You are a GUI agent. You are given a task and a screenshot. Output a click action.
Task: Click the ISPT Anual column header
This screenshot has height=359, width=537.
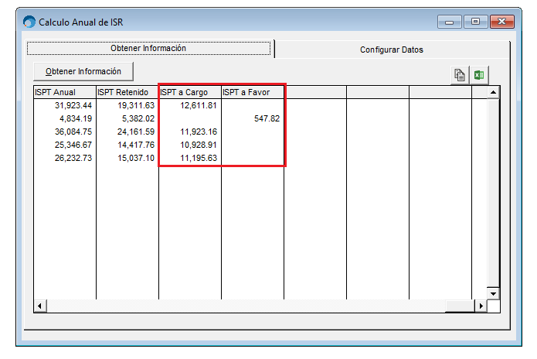click(x=64, y=92)
